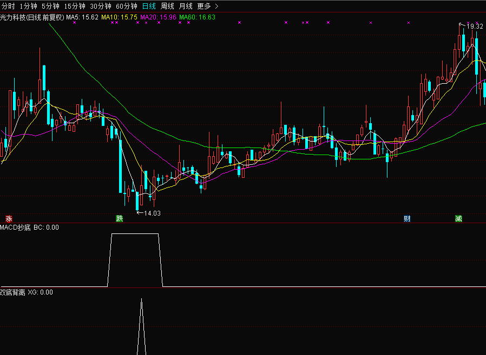Image resolution: width=486 pixels, height=355 pixels.
Task: Select the 日线 daily tab
Action: pos(149,6)
